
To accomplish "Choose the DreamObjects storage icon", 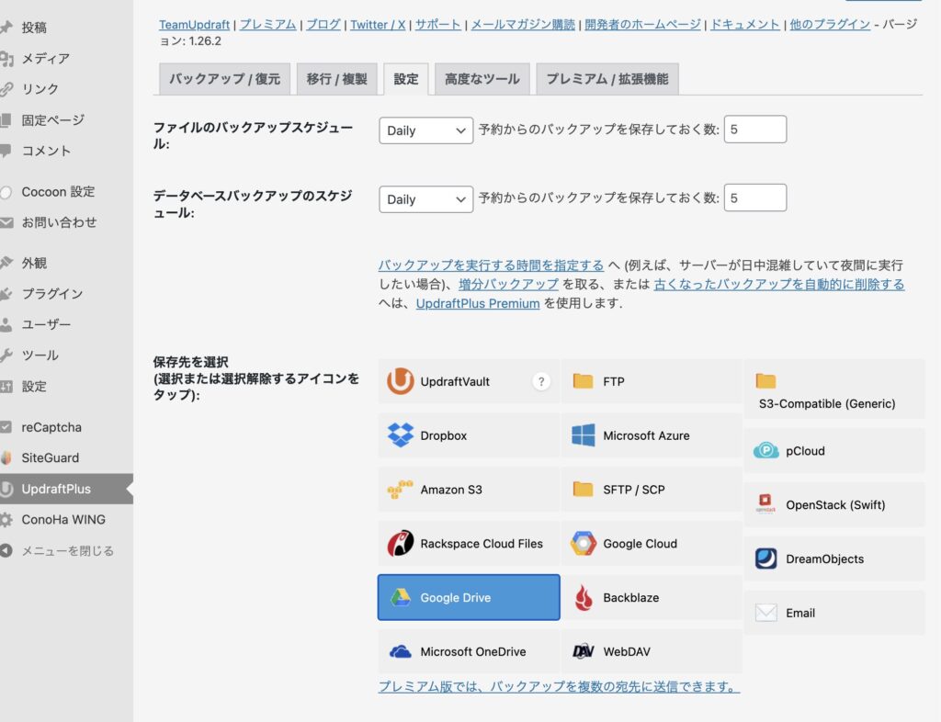I will 766,558.
